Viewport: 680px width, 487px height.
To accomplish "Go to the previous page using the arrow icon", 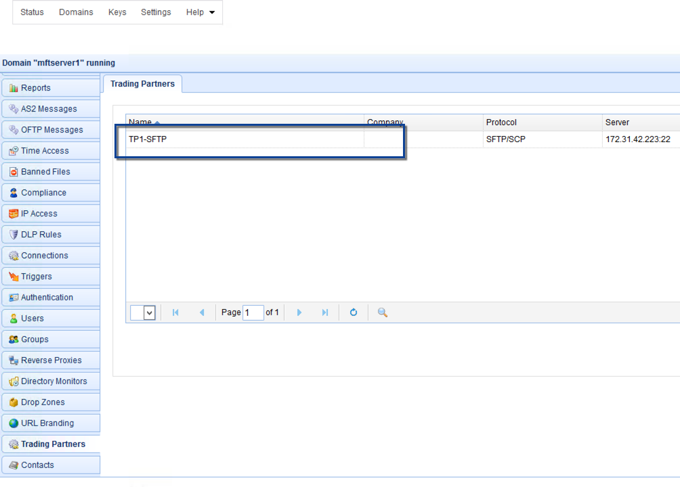I will [x=201, y=312].
